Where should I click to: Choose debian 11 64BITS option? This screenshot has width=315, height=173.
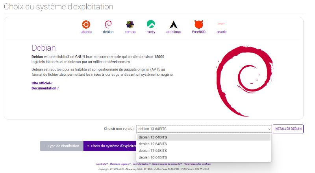tap(204, 151)
